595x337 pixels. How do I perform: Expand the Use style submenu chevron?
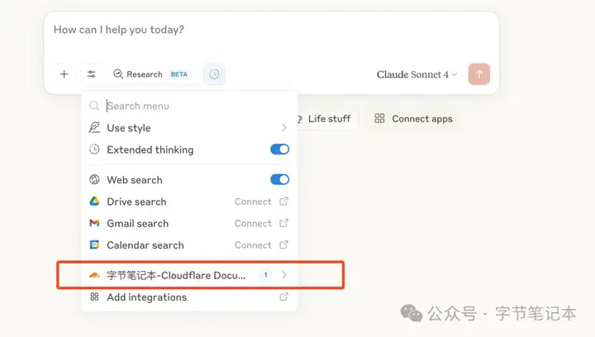[x=283, y=128]
